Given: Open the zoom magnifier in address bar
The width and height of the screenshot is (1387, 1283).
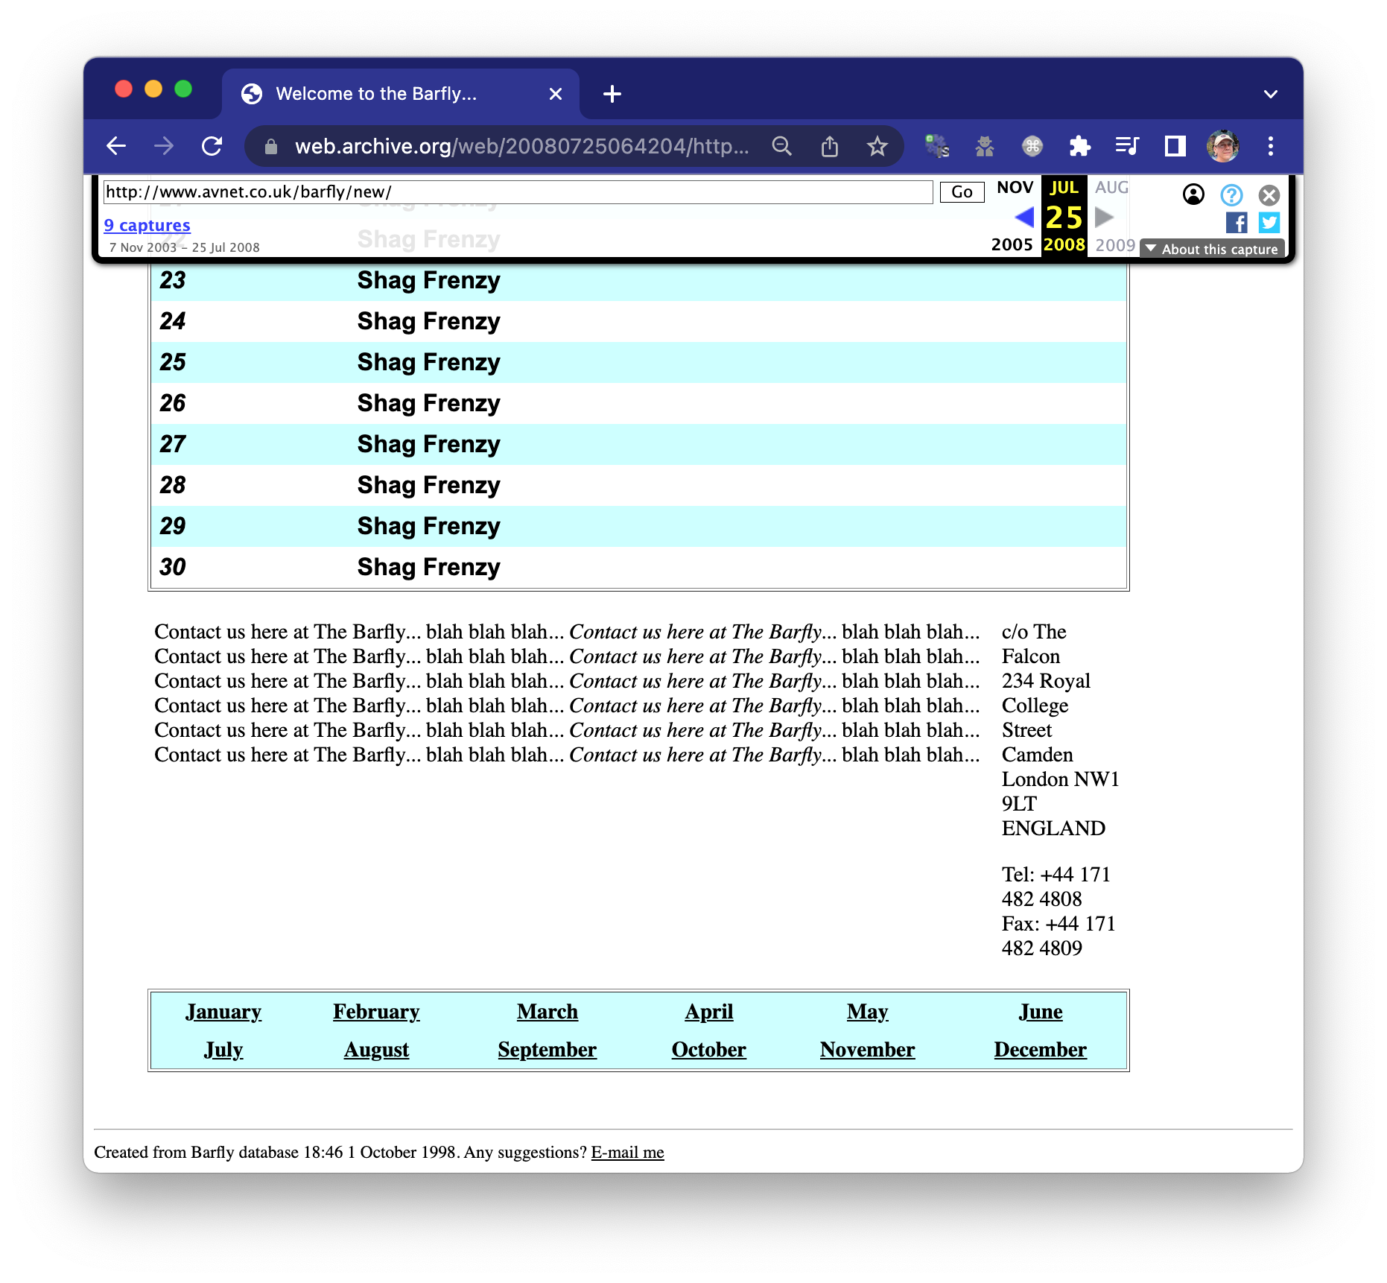Looking at the screenshot, I should [781, 146].
